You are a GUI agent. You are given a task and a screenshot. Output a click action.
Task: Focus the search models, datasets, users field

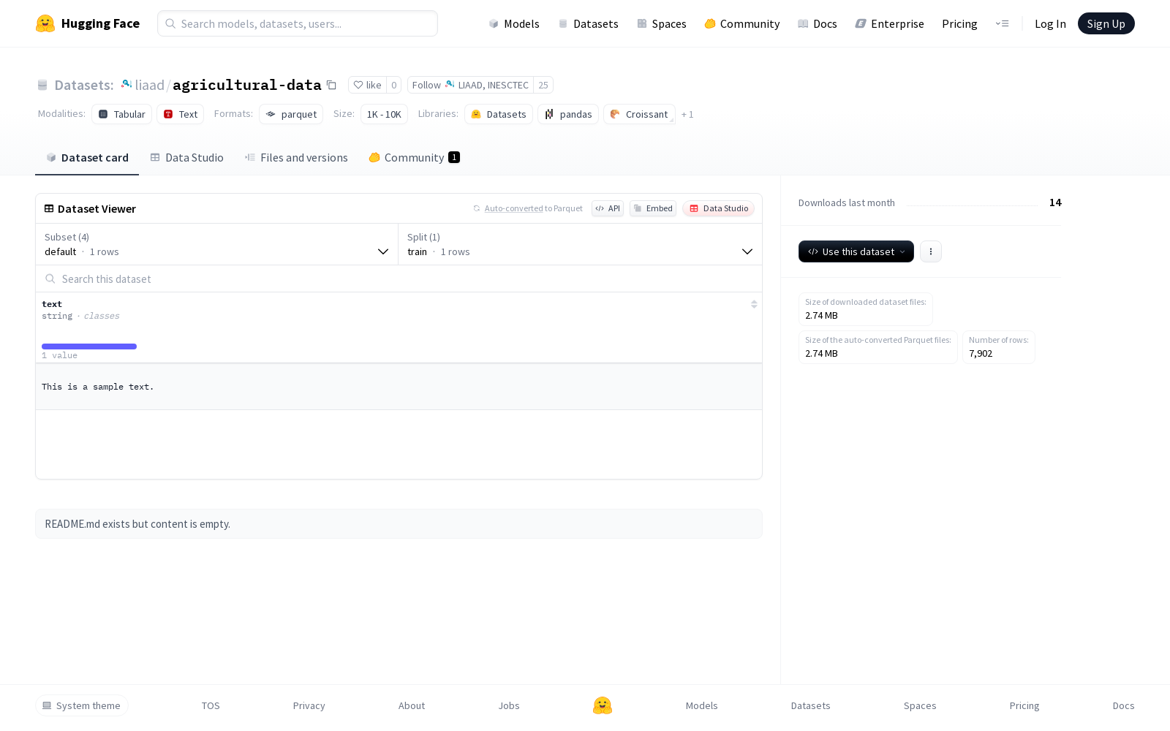[x=298, y=23]
